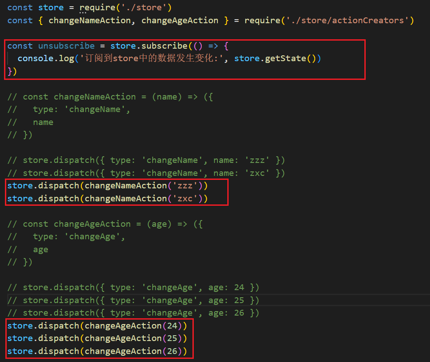Click the comment "// const changeAgeAction = (age) => ({"
The width and height of the screenshot is (430, 362).
coord(105,224)
